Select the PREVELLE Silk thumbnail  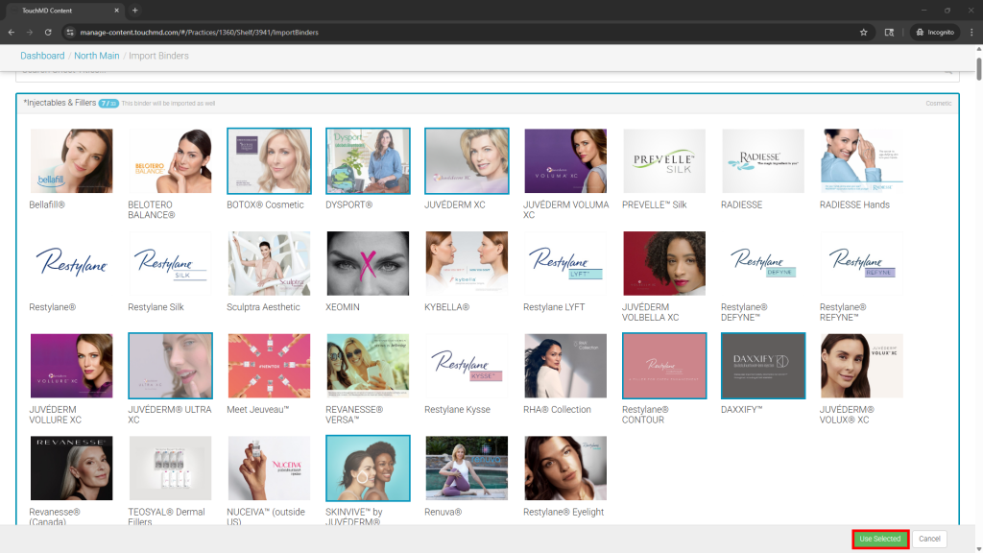[x=664, y=161]
